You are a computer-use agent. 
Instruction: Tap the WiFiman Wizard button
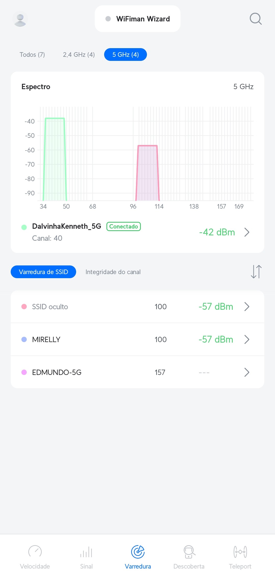[x=137, y=19]
